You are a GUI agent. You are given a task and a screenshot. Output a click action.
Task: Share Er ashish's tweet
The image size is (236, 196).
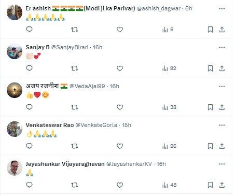click(x=222, y=30)
